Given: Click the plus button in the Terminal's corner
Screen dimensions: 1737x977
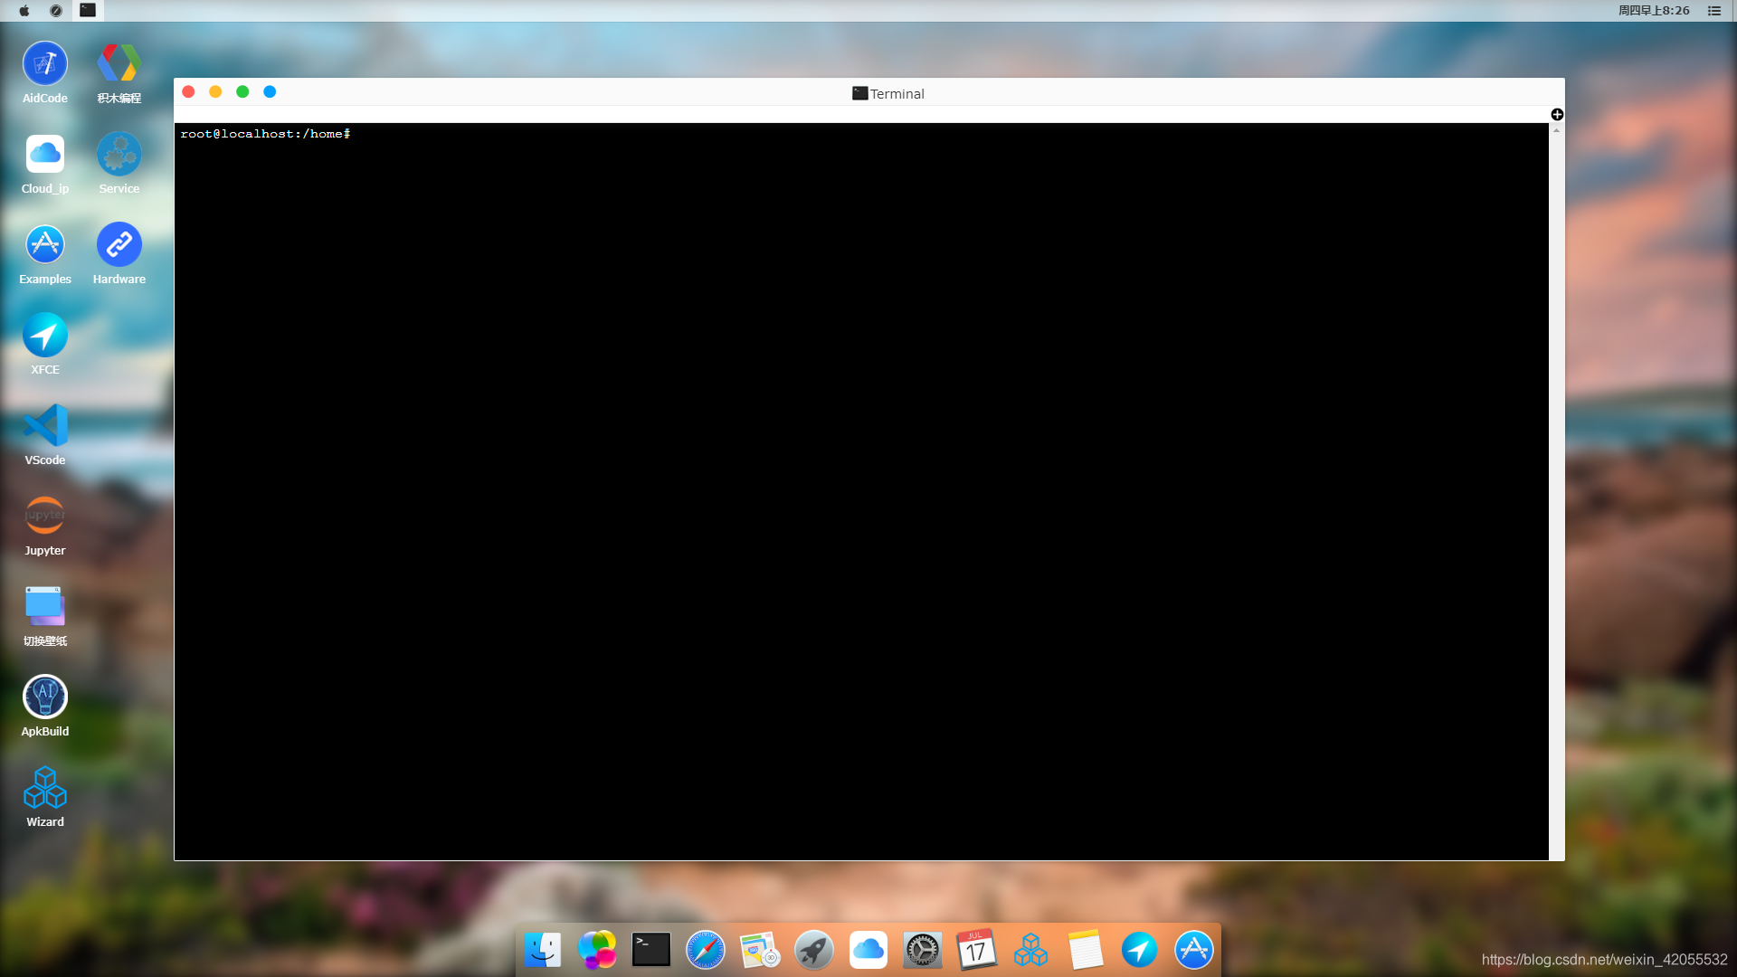Looking at the screenshot, I should pos(1557,114).
